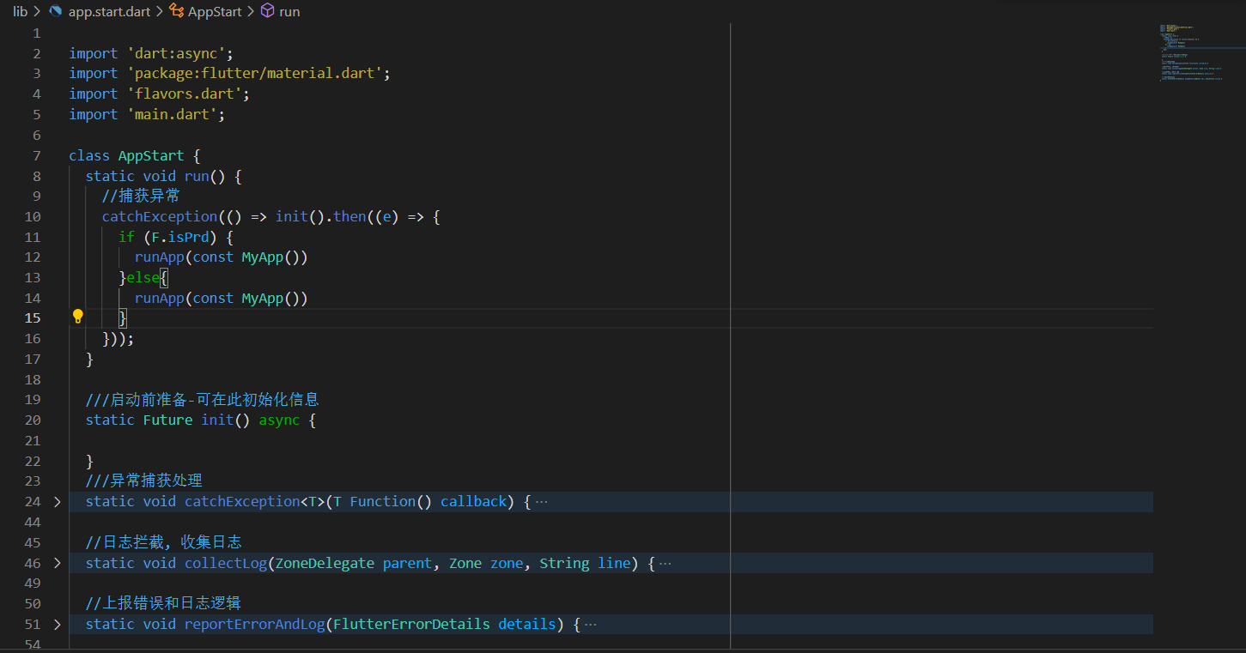1246x653 pixels.
Task: Click FlutterErrorDetails type on line 51
Action: [411, 625]
